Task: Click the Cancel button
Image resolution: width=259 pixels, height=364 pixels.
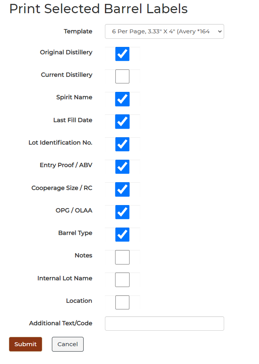Action: point(68,344)
